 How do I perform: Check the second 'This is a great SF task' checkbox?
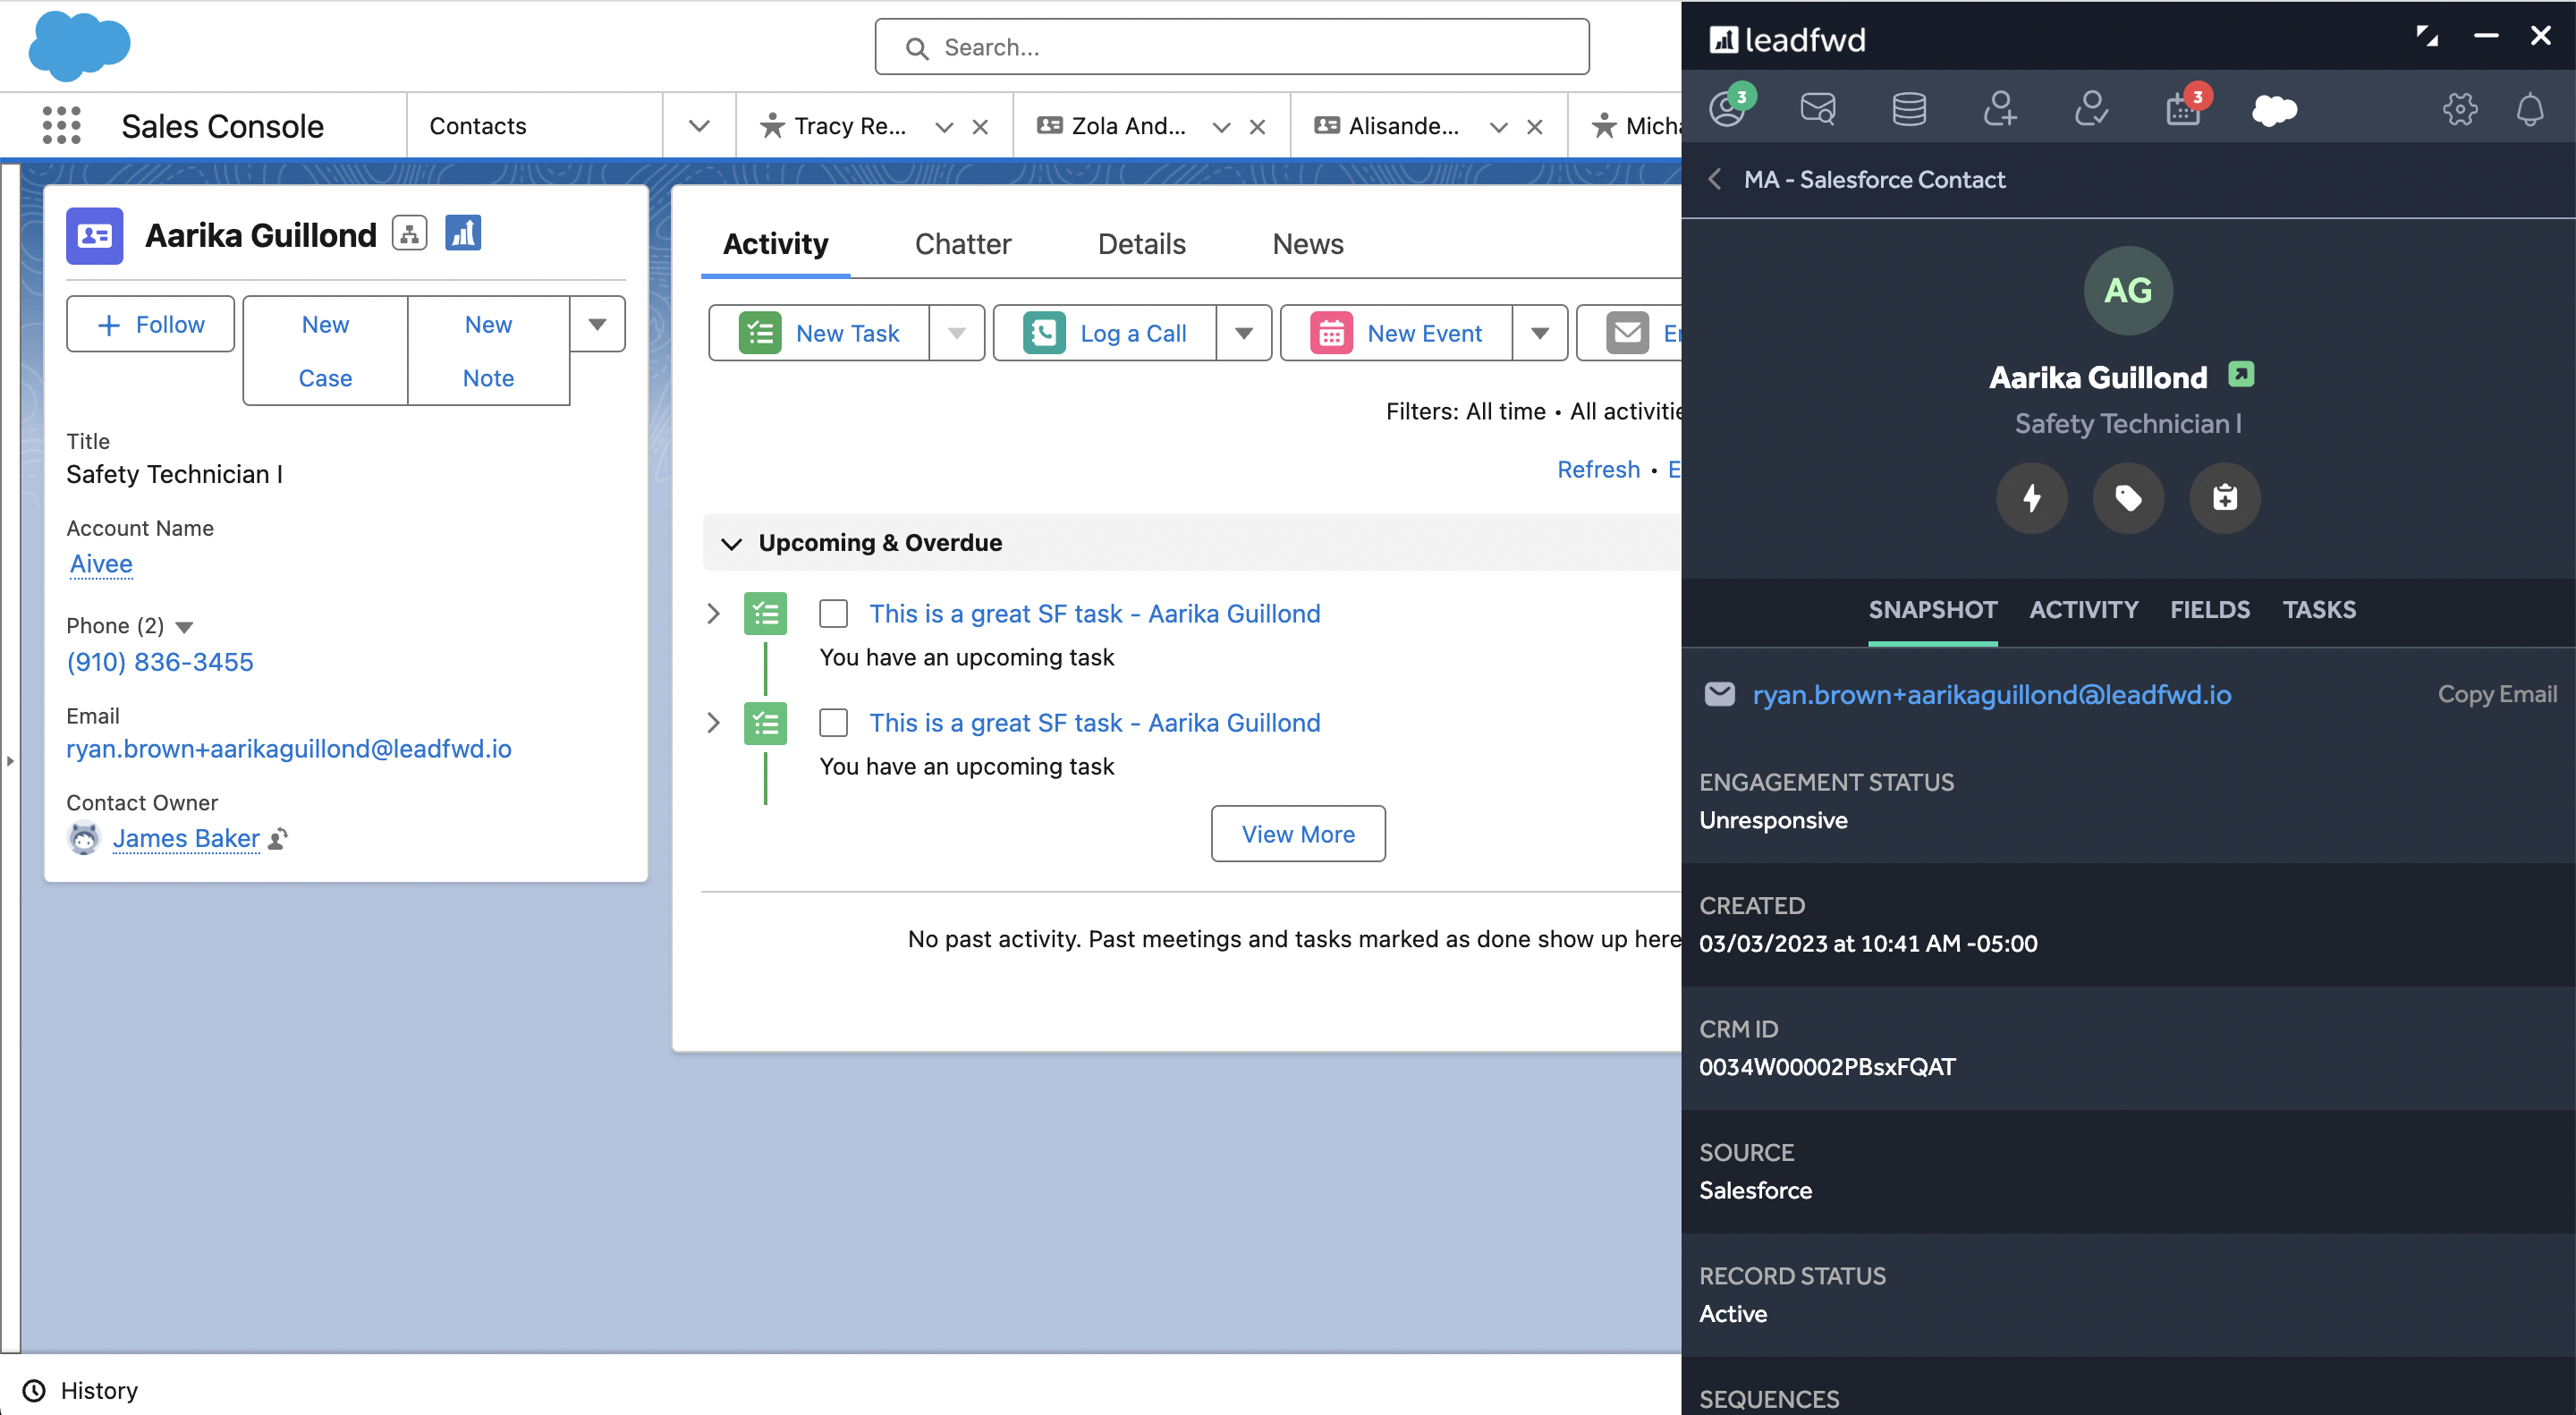[834, 723]
